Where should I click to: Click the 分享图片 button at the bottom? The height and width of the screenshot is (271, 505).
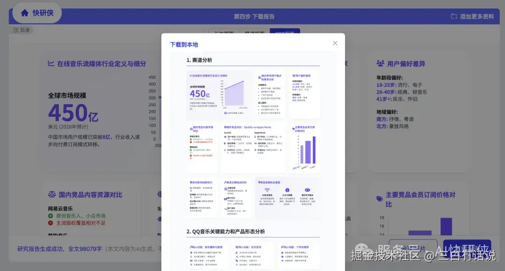[413, 248]
